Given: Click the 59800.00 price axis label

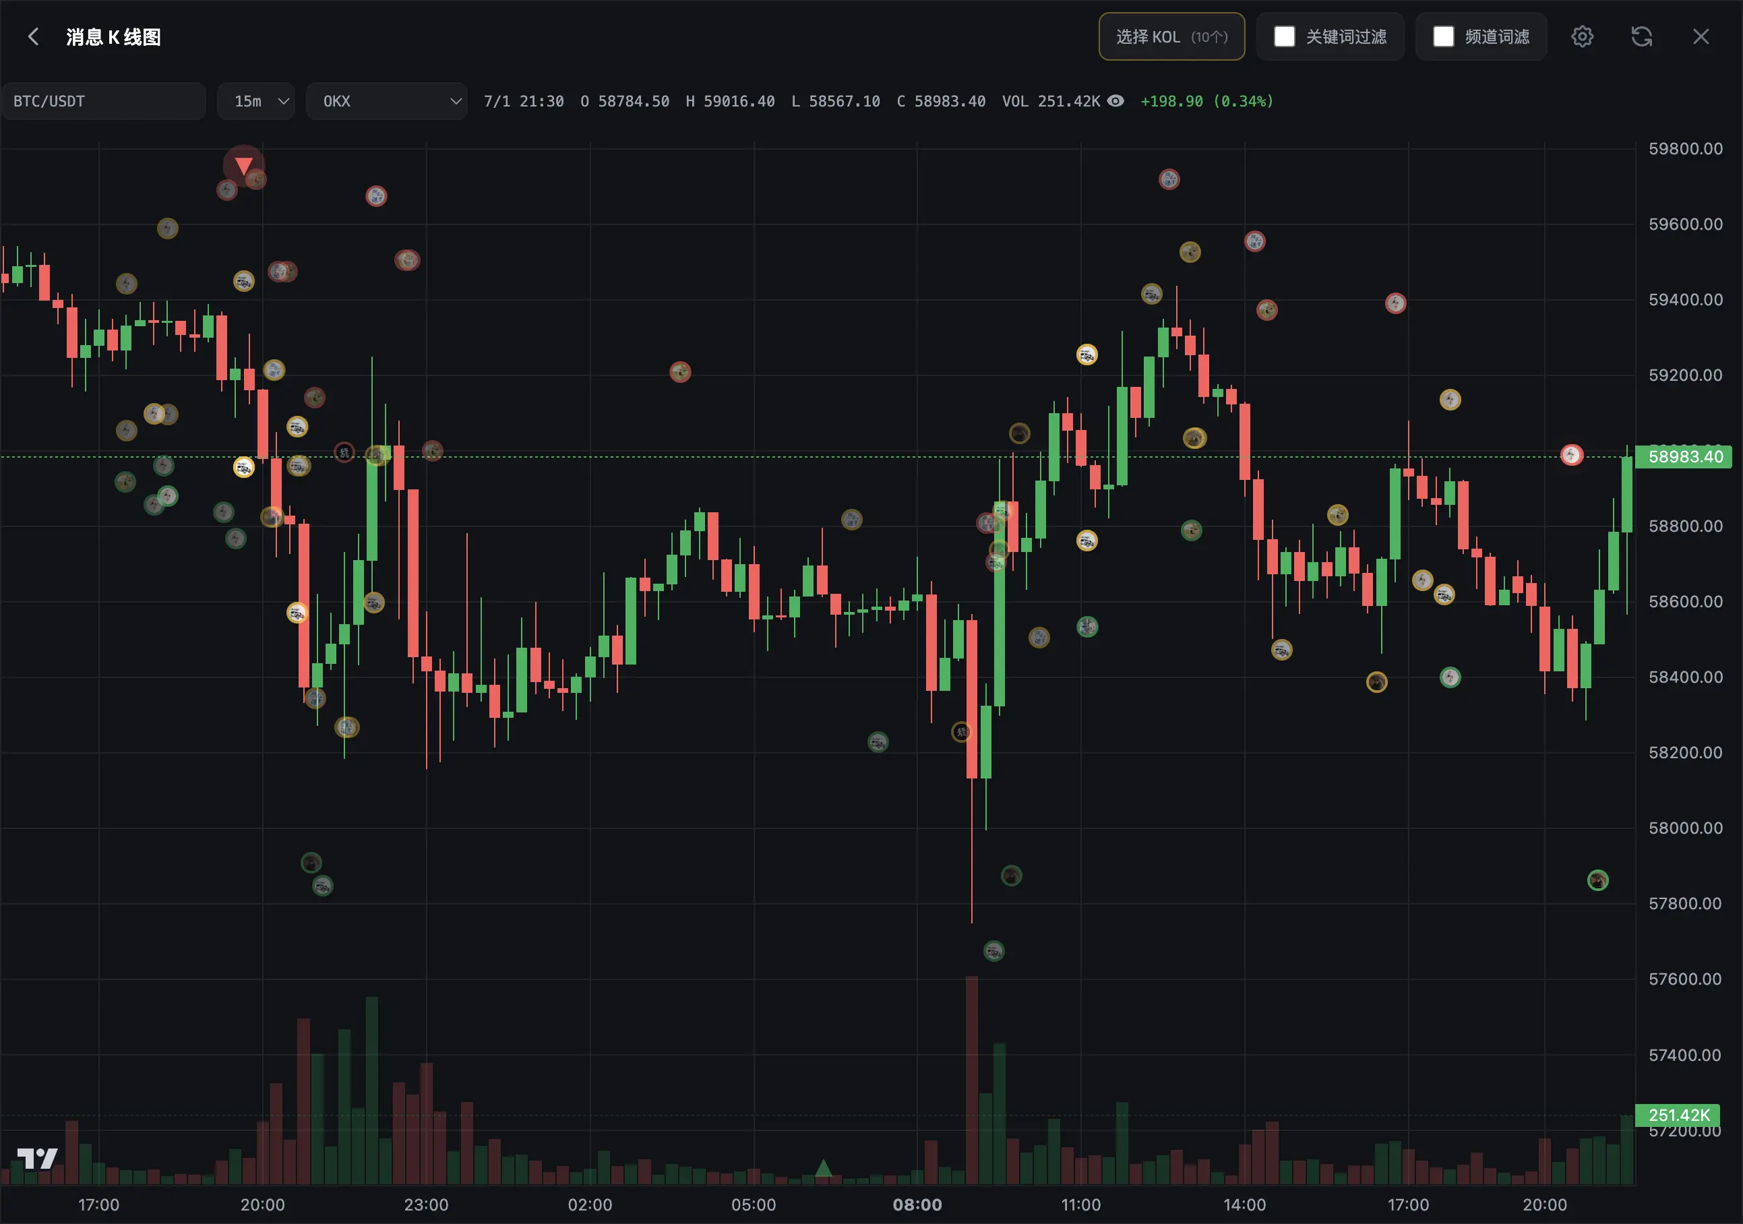Looking at the screenshot, I should coord(1685,149).
